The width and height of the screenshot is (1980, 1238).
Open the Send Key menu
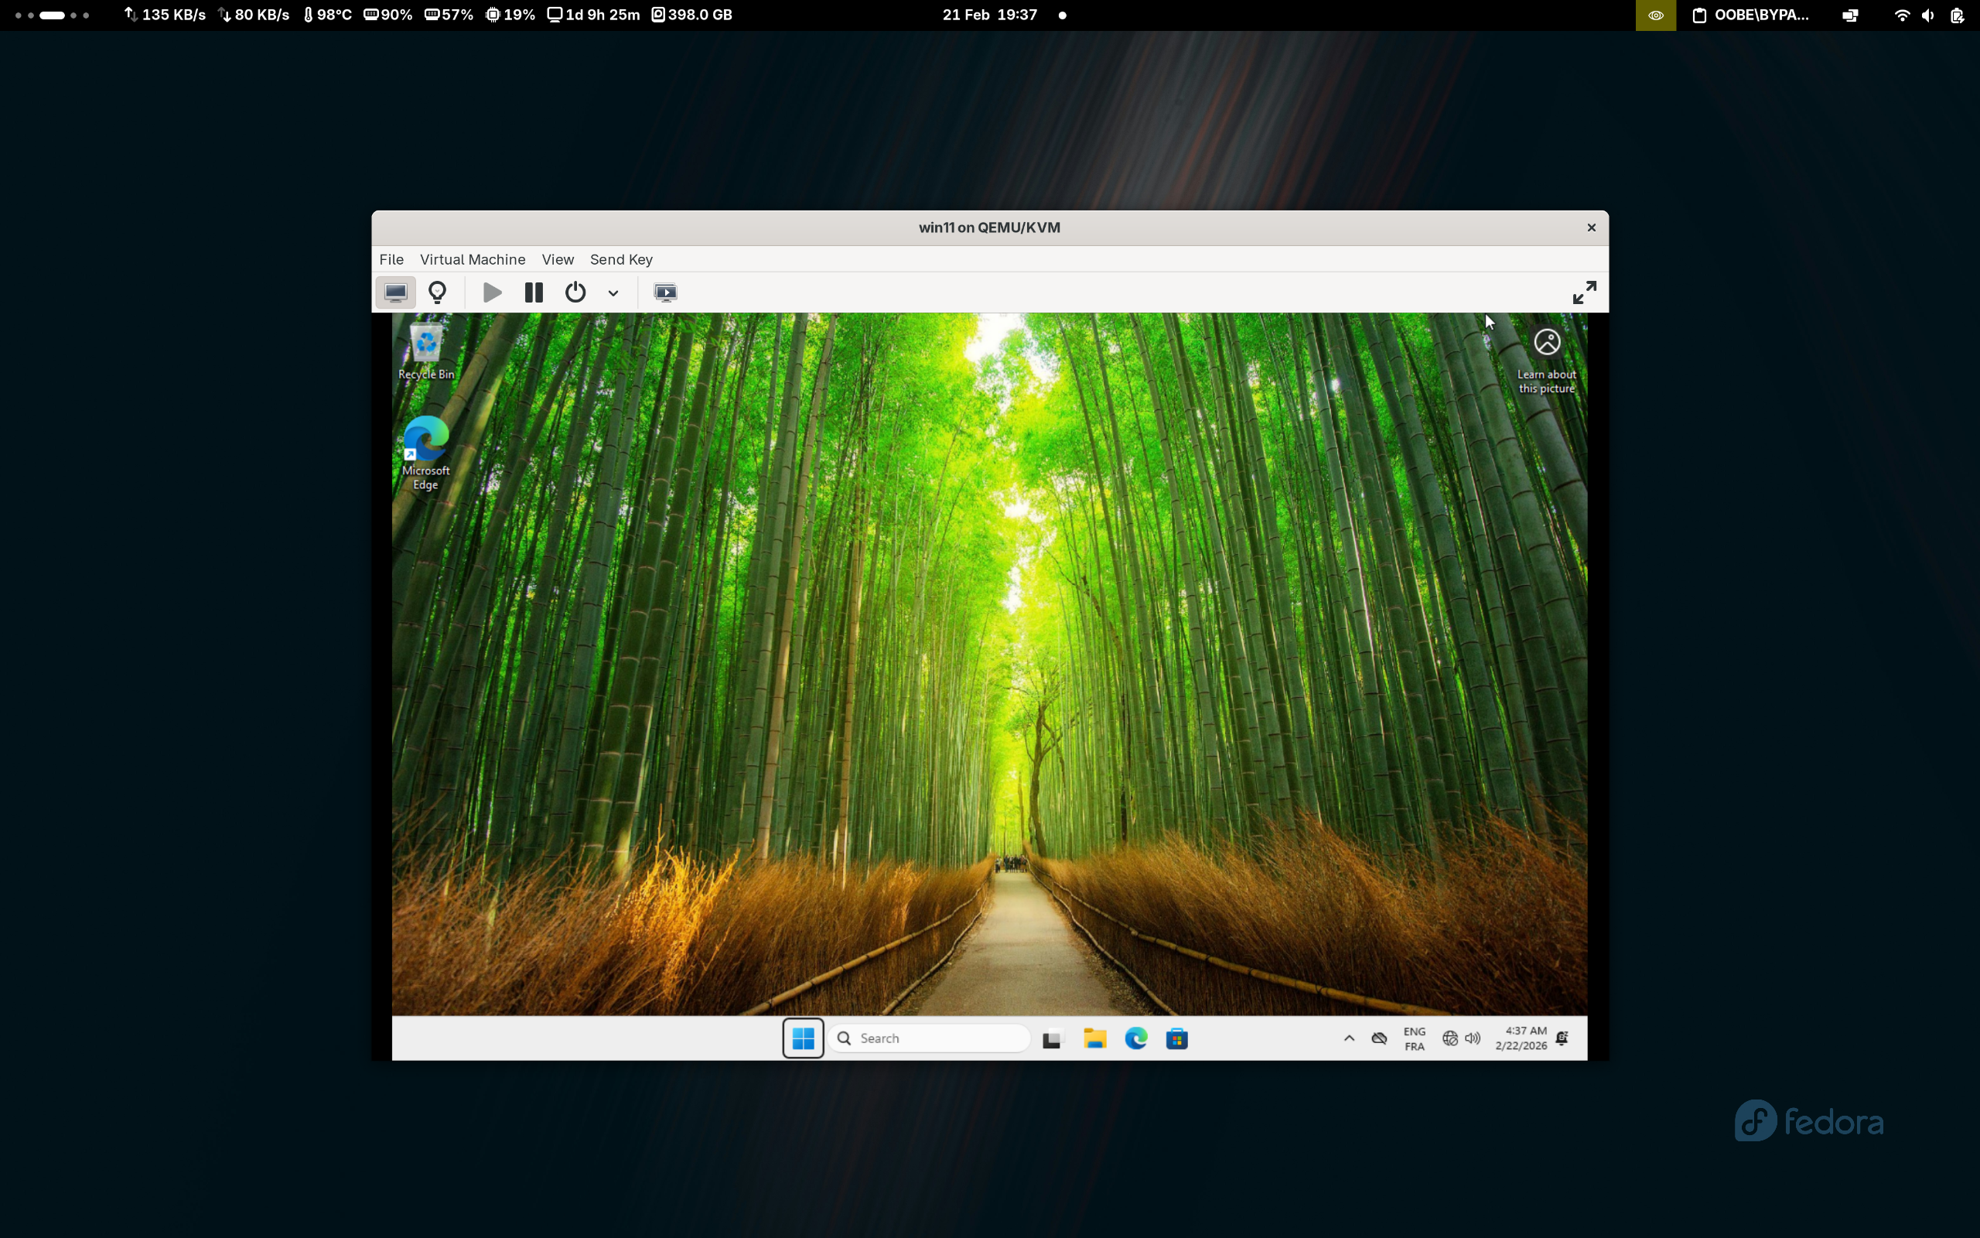(621, 259)
